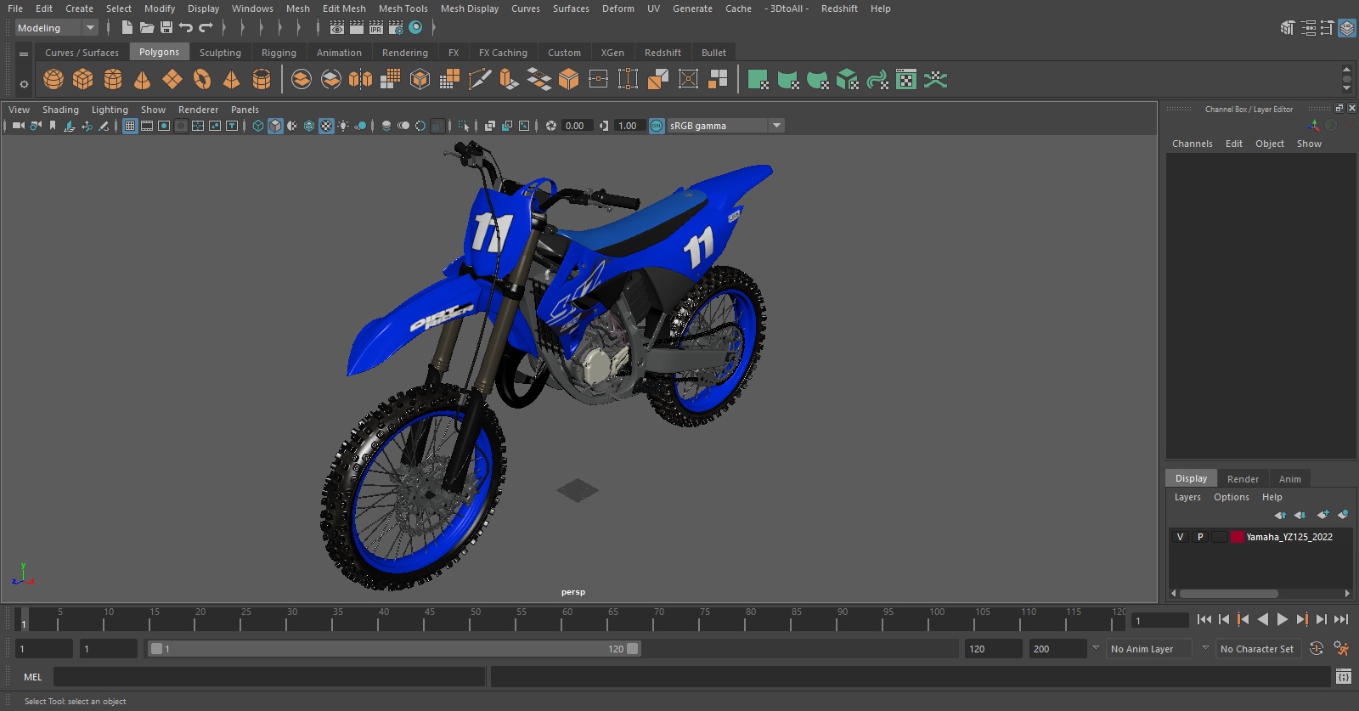Click the Extrude shelf icon
Screen dimensions: 1359x711
[x=509, y=80]
